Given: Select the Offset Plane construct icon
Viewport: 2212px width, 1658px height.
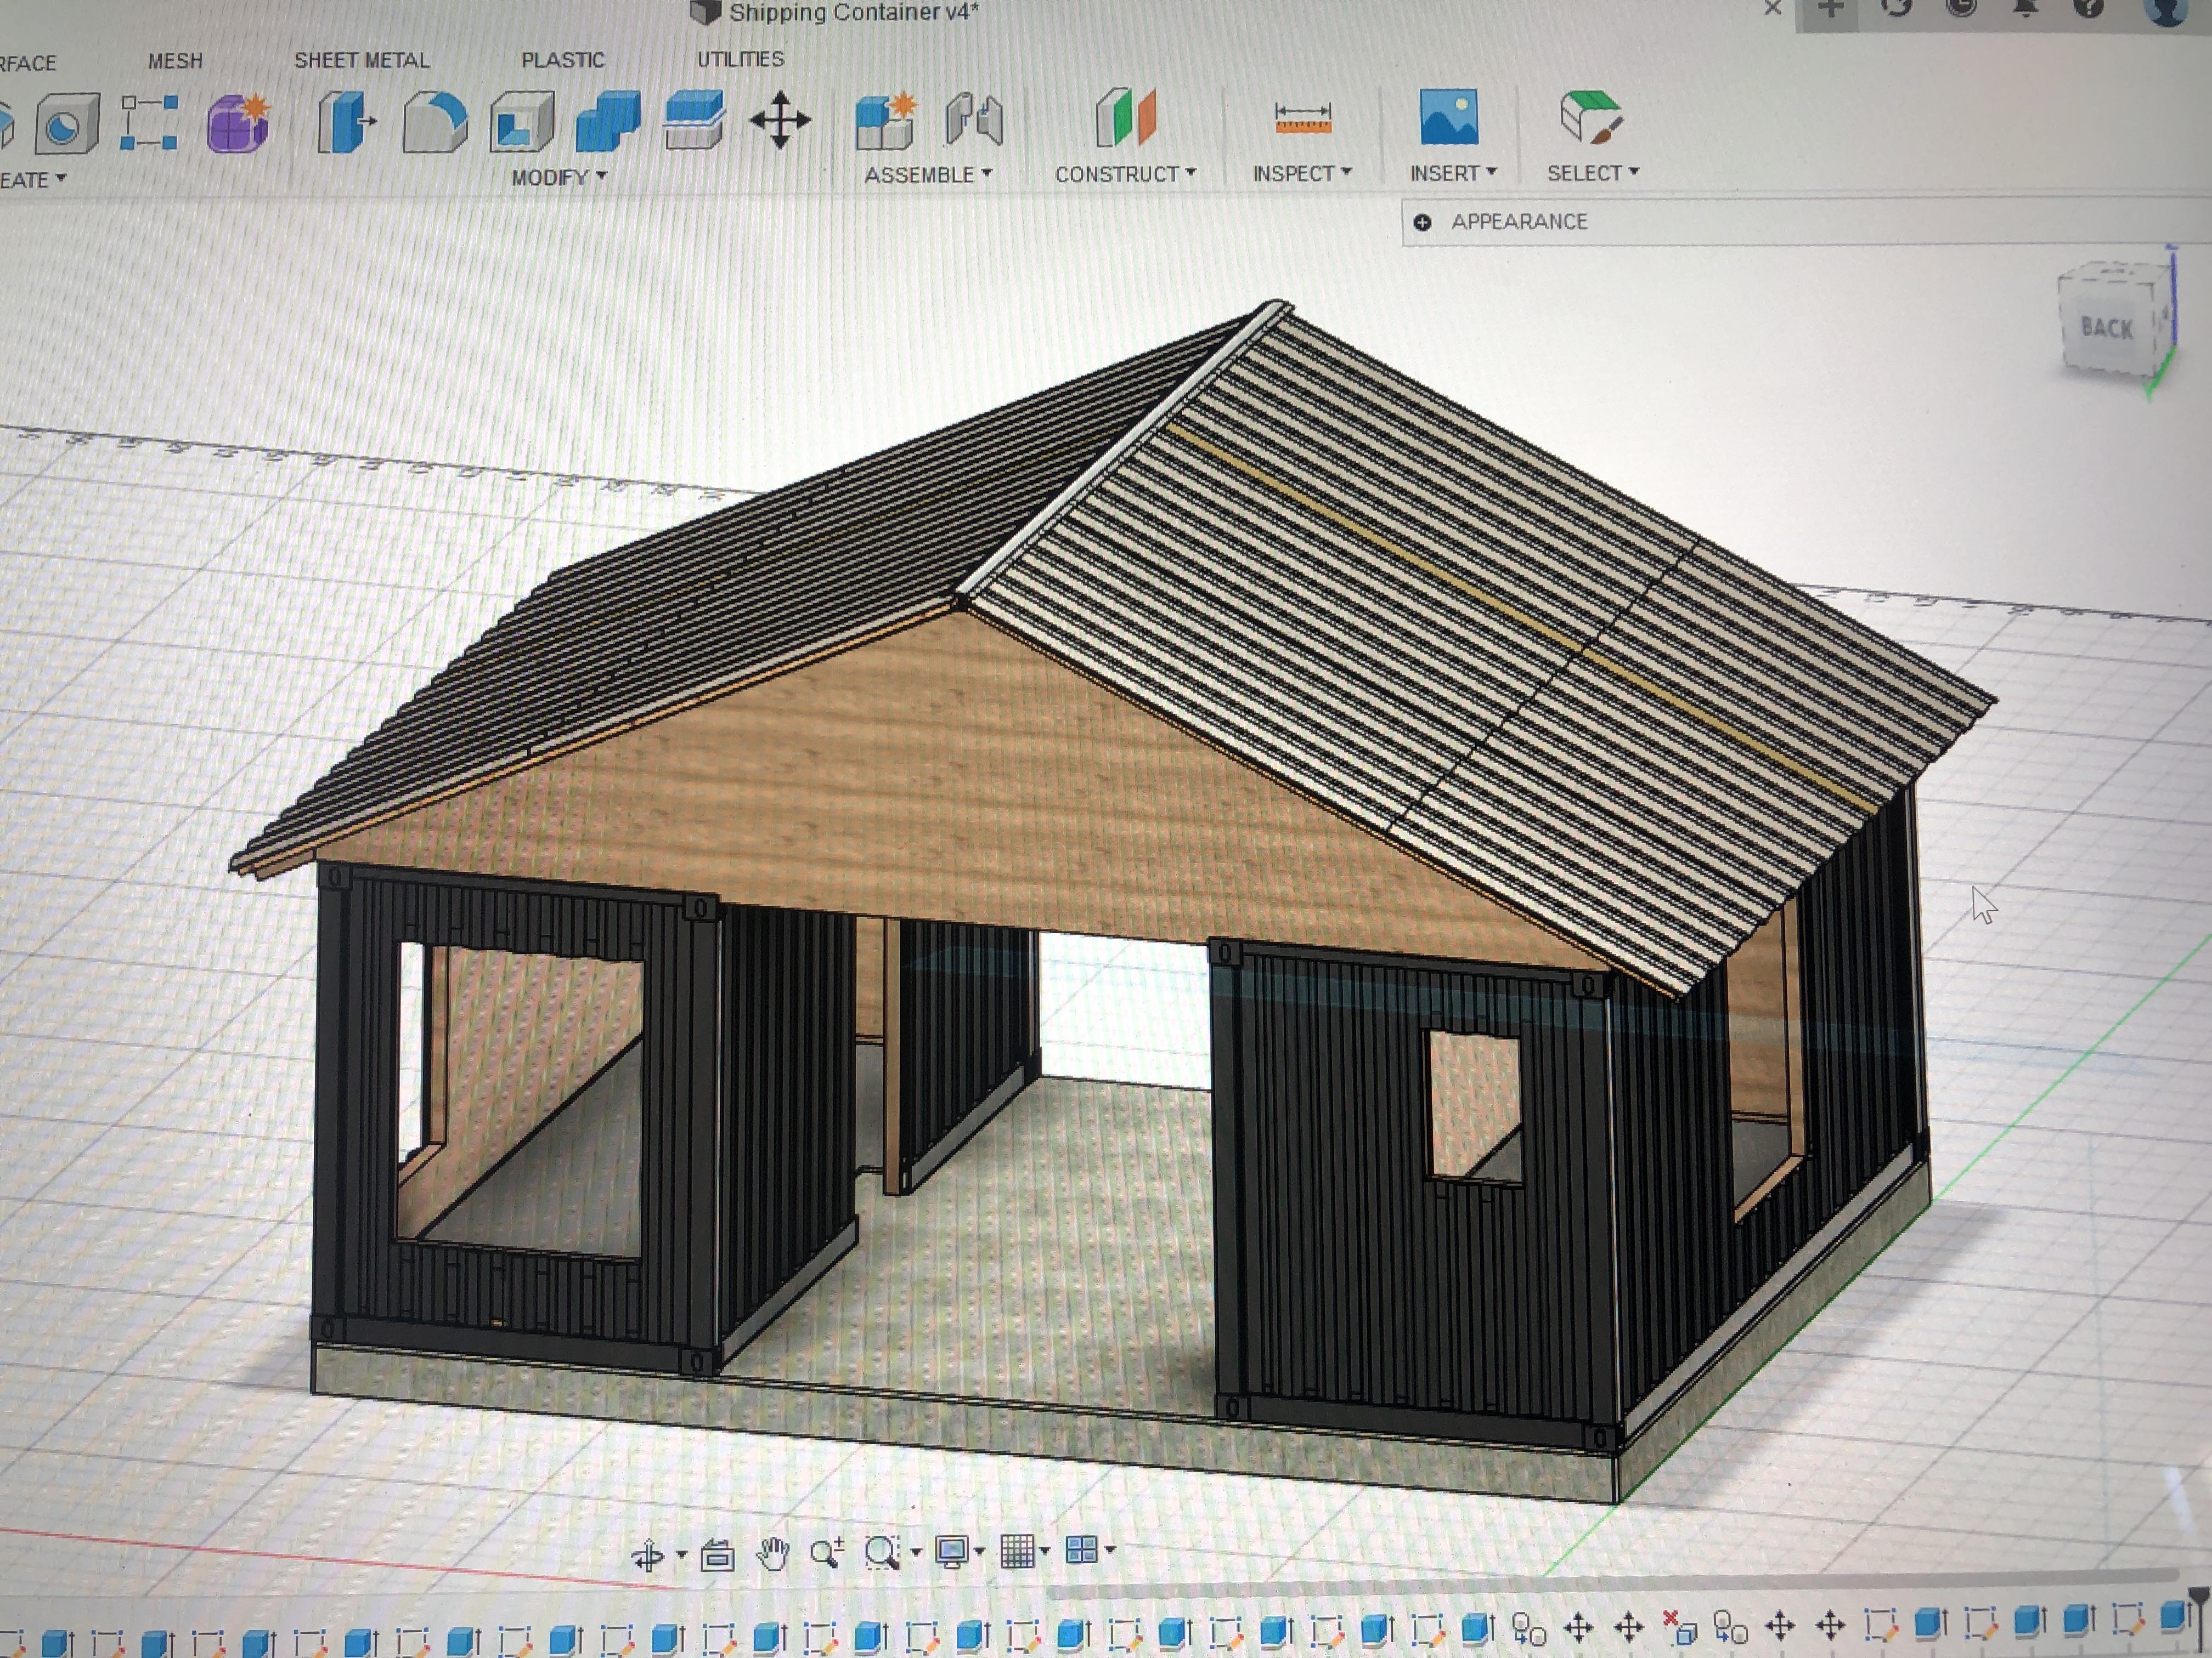Looking at the screenshot, I should (x=1125, y=118).
